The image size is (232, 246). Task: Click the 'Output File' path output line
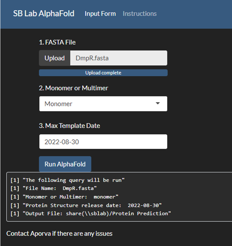[90, 213]
